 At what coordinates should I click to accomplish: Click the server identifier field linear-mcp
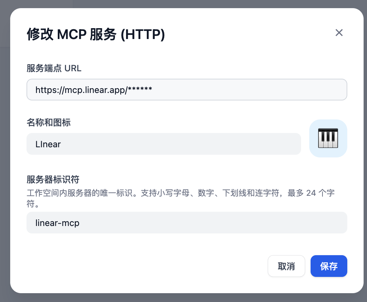coord(187,223)
